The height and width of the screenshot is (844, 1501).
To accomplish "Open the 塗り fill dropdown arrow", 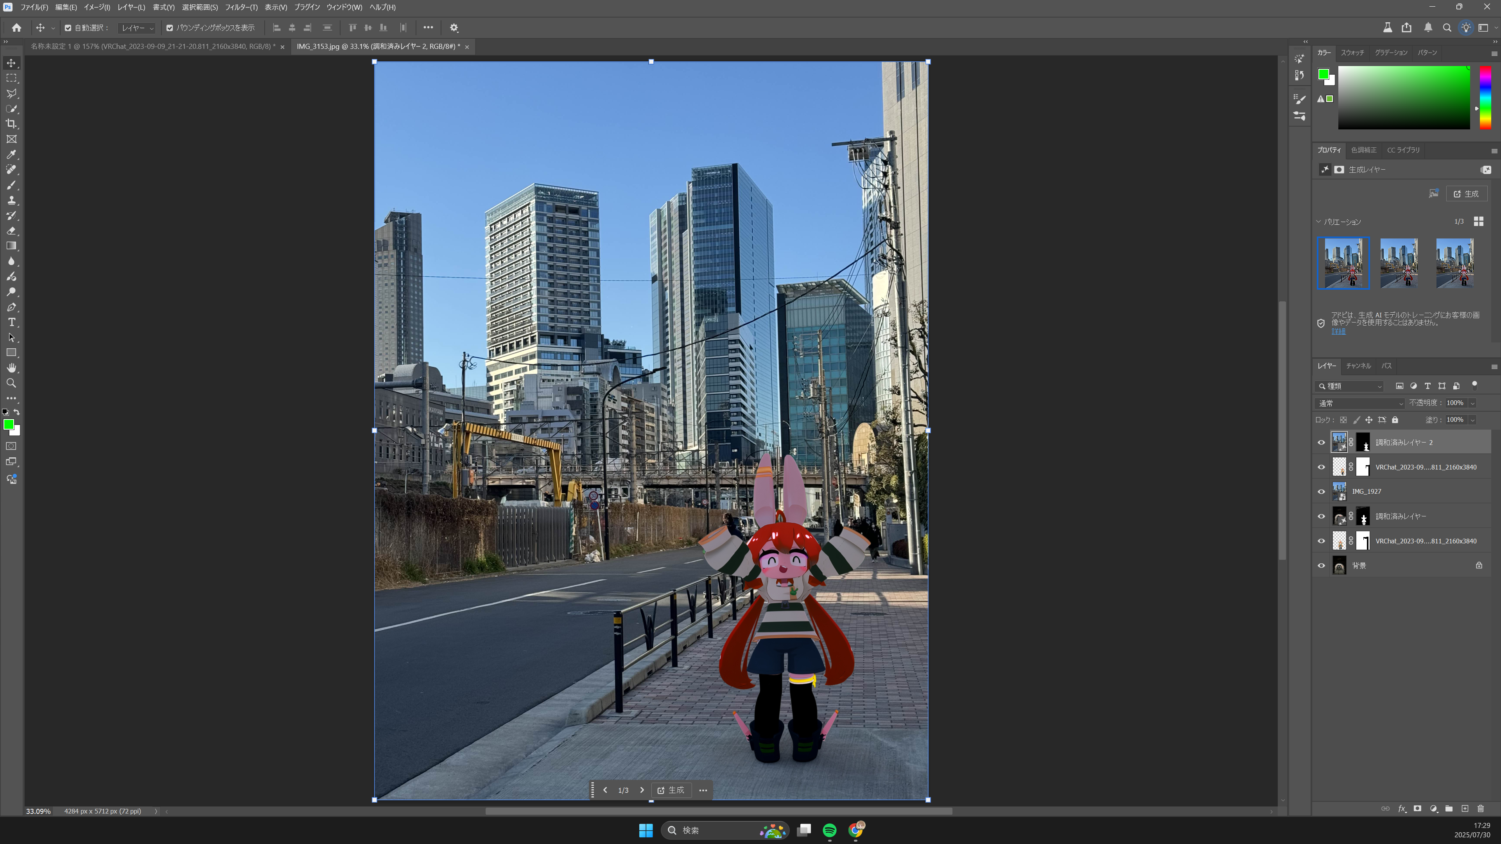I will pos(1472,420).
